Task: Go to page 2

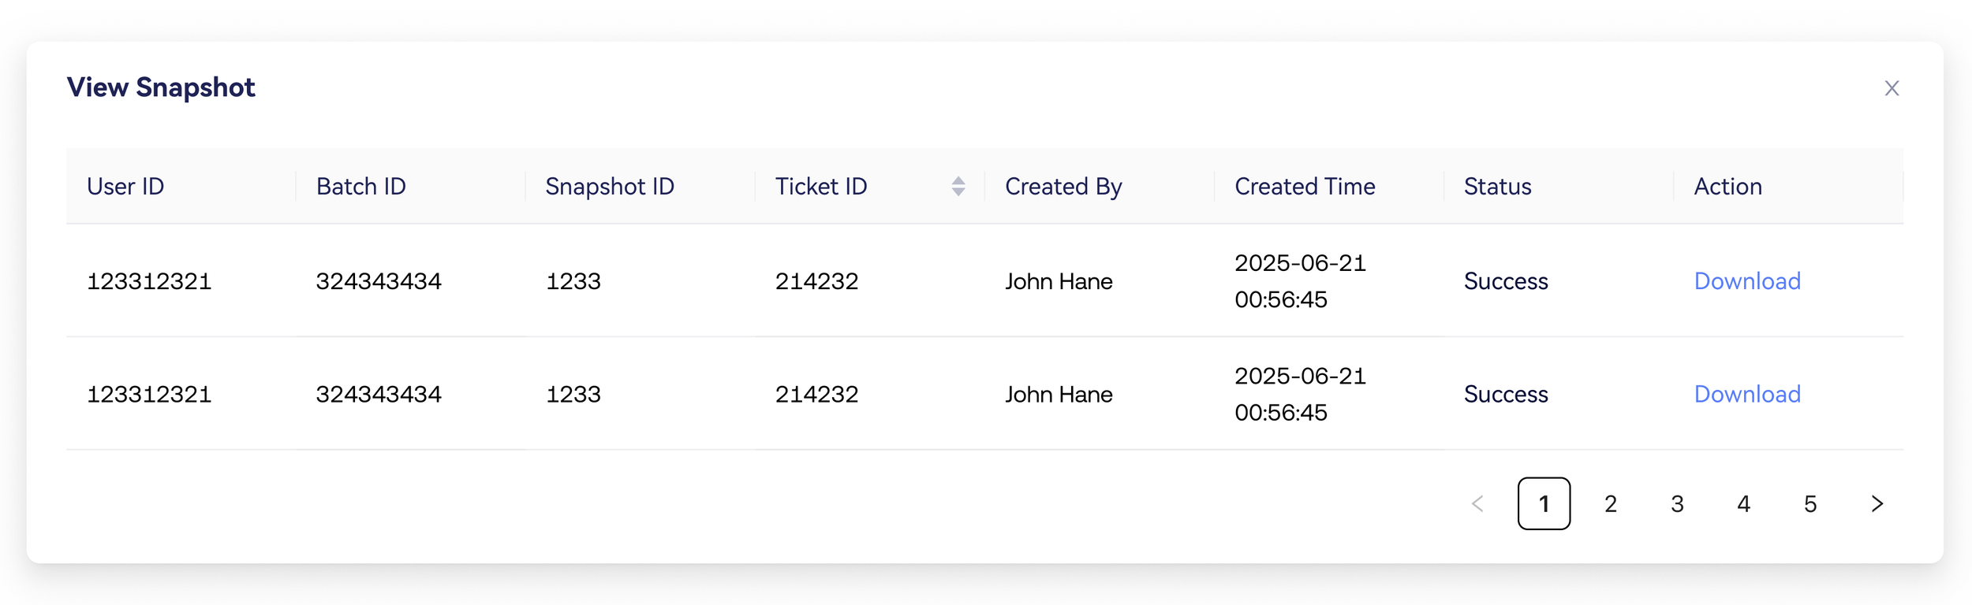Action: pos(1610,504)
